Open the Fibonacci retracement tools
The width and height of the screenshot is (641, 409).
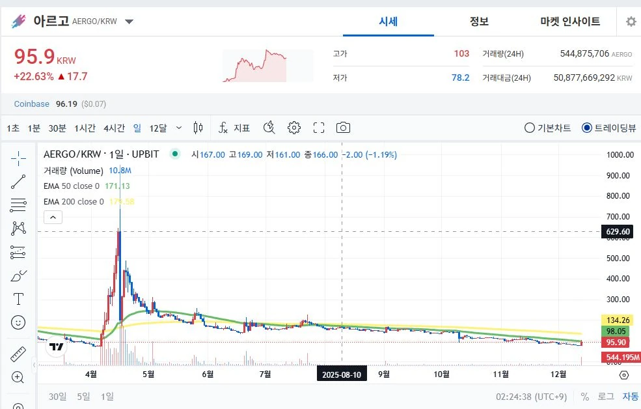pyautogui.click(x=18, y=205)
